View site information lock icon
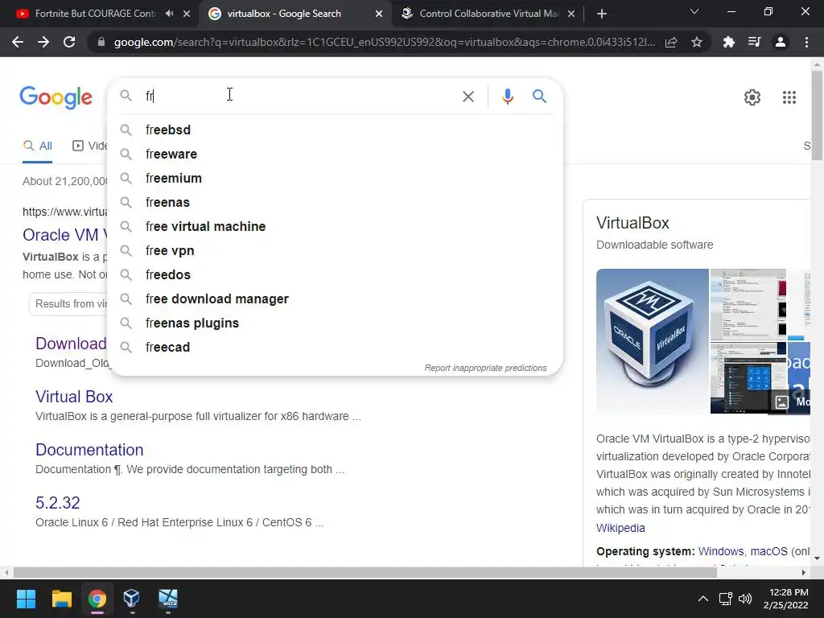The width and height of the screenshot is (824, 618). [101, 42]
